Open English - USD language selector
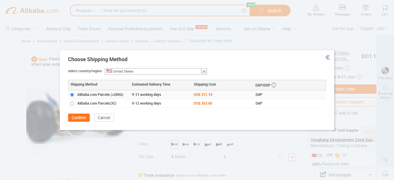This screenshot has height=180, width=394. click(x=374, y=29)
